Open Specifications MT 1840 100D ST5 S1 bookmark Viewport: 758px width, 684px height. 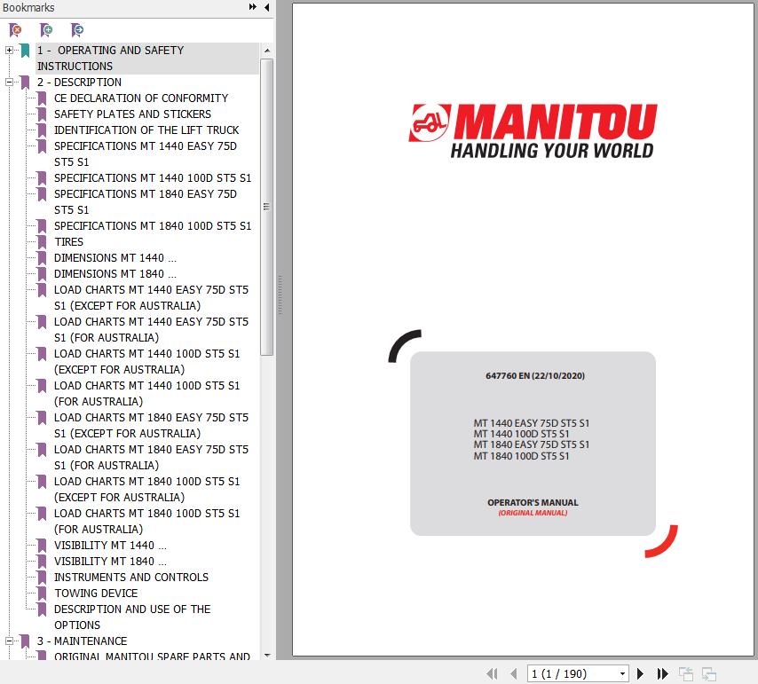(153, 225)
